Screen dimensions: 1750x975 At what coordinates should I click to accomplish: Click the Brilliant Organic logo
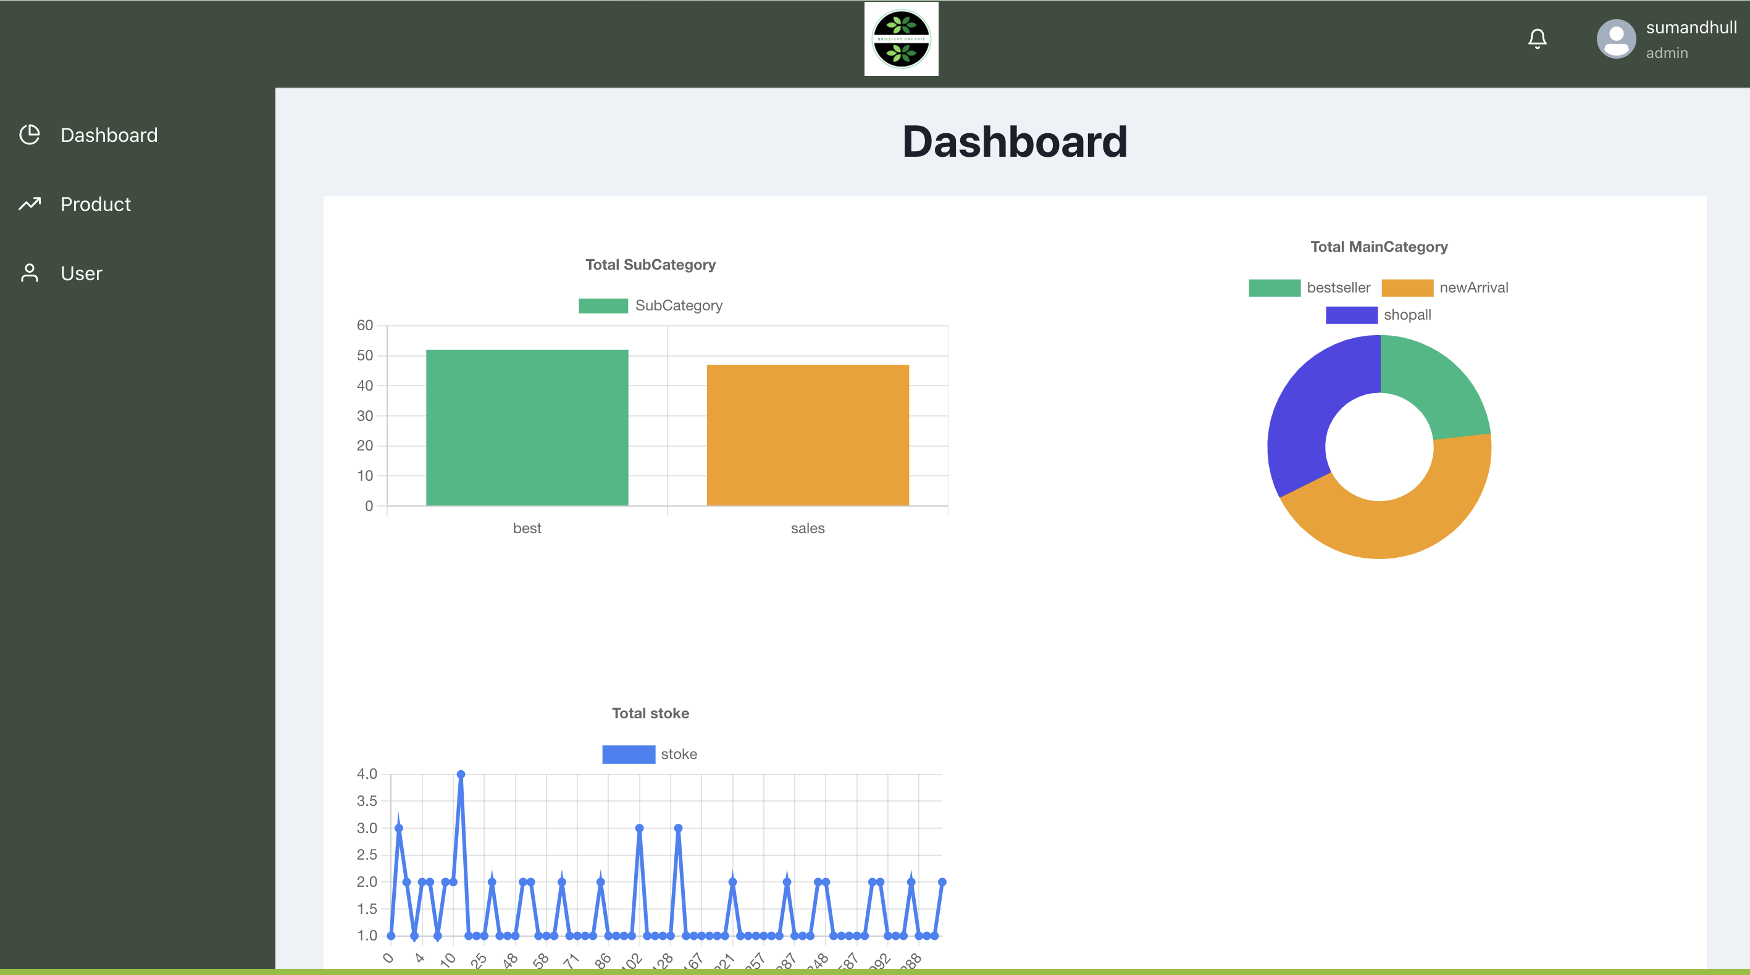point(901,39)
